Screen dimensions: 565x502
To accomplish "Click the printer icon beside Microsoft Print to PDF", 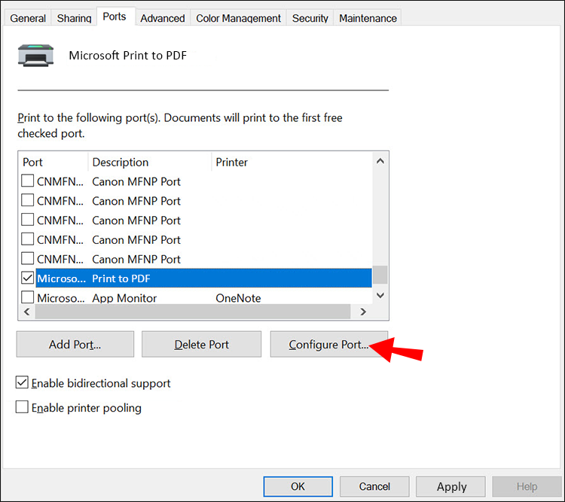I will (35, 56).
